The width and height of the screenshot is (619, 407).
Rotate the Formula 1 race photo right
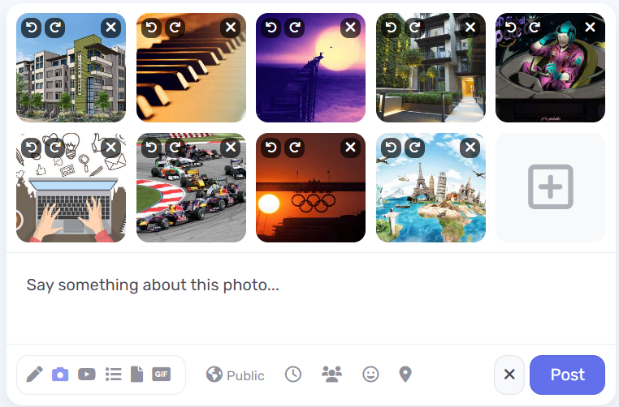pyautogui.click(x=175, y=148)
